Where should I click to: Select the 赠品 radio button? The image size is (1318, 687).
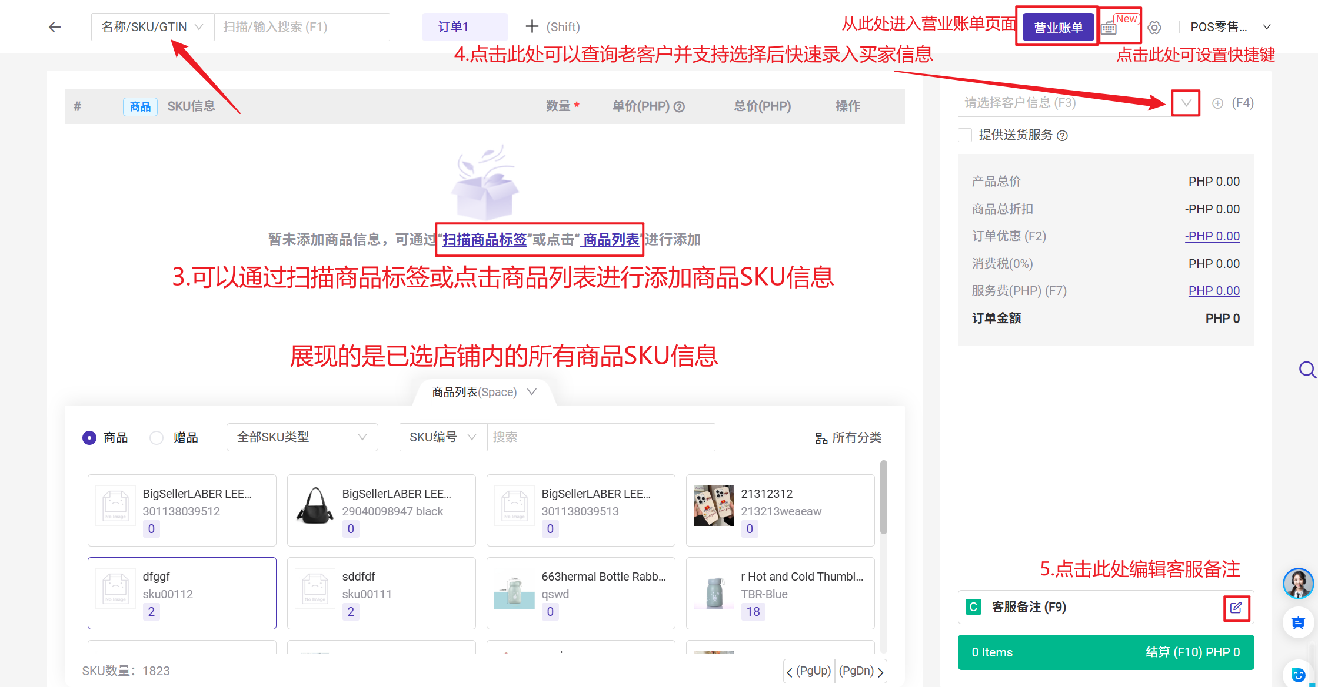tap(157, 438)
